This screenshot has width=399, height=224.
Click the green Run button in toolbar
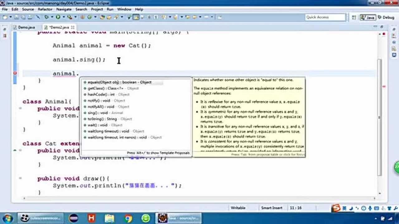coord(58,17)
